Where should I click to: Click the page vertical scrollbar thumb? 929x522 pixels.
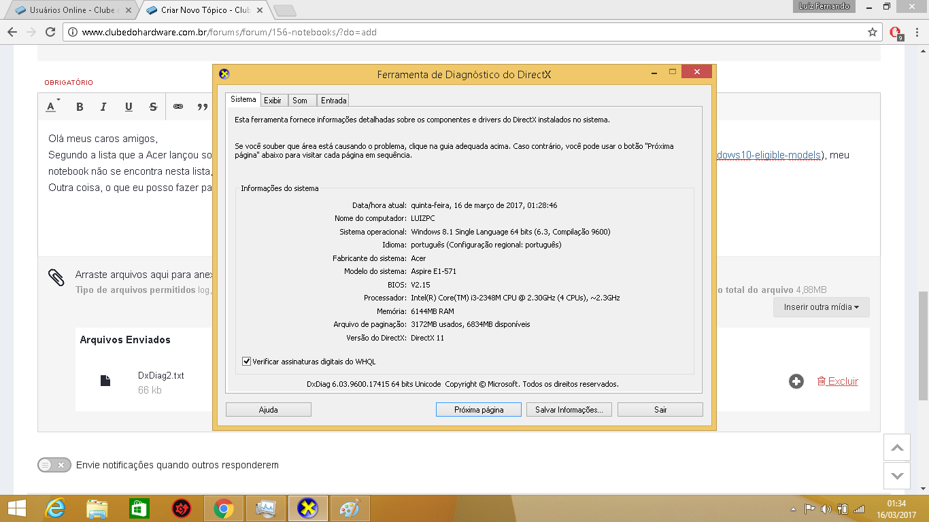(x=923, y=346)
